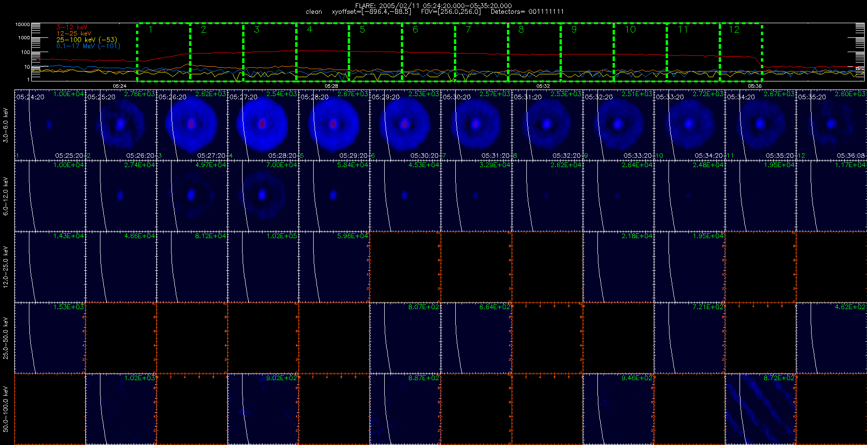Open the 25.0-50.0 keV image with peak 1.53E+03
The height and width of the screenshot is (445, 867).
50,338
